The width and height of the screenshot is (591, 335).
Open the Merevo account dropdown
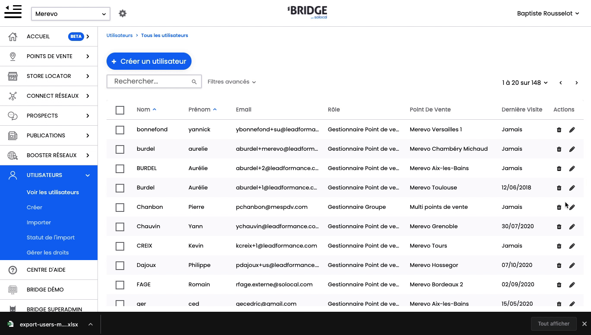[x=71, y=14]
